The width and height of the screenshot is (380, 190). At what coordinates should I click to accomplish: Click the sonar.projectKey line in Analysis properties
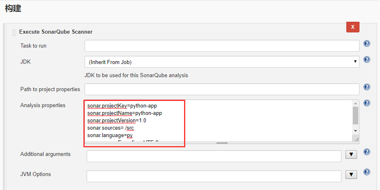pos(122,106)
